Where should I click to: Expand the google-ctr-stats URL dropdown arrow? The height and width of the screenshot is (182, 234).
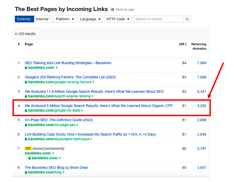[x=82, y=111]
